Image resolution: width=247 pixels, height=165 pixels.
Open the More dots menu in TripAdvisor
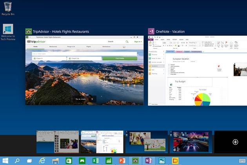124,47
